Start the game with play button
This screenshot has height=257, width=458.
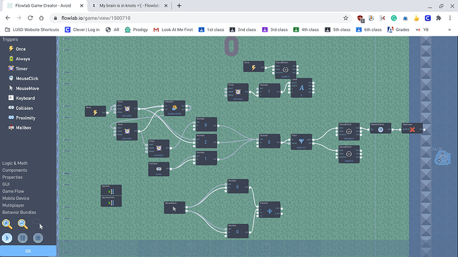point(7,238)
